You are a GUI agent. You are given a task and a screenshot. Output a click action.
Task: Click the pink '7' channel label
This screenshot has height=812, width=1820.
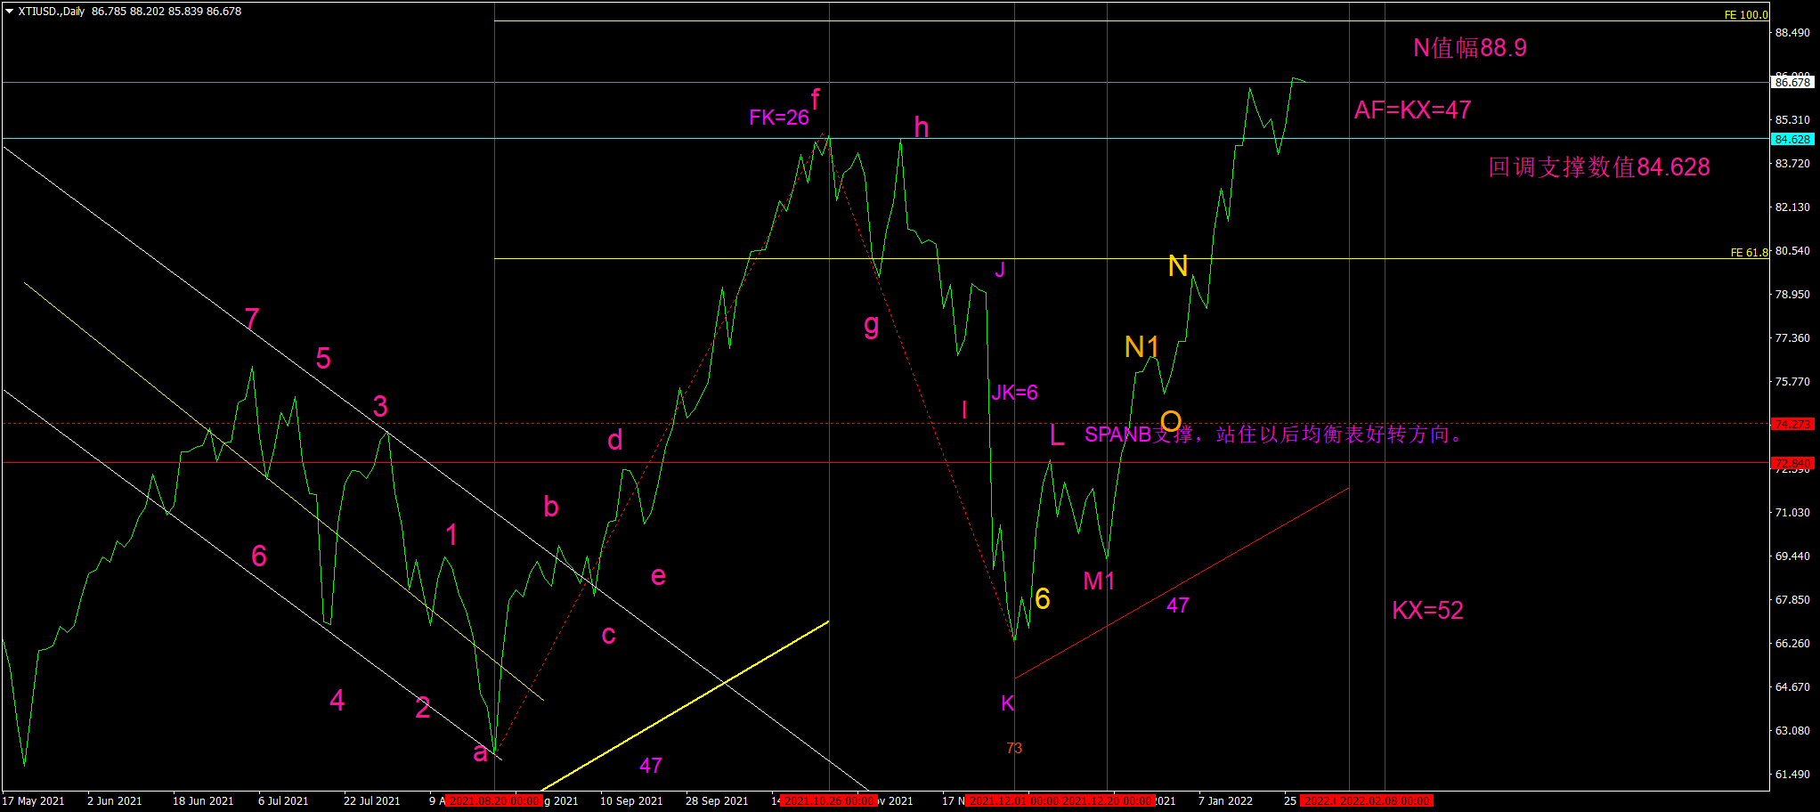(x=252, y=319)
